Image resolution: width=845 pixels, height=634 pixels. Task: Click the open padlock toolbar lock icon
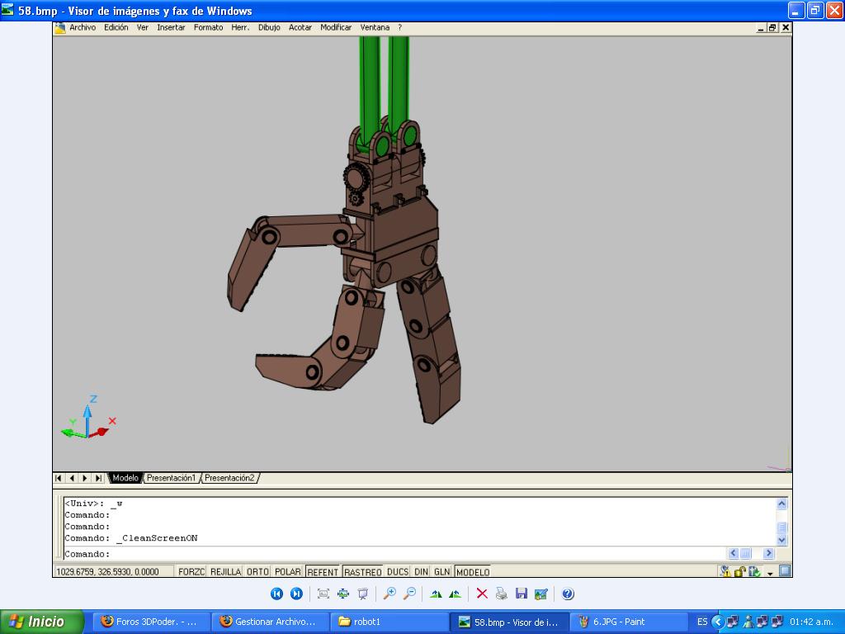[740, 571]
